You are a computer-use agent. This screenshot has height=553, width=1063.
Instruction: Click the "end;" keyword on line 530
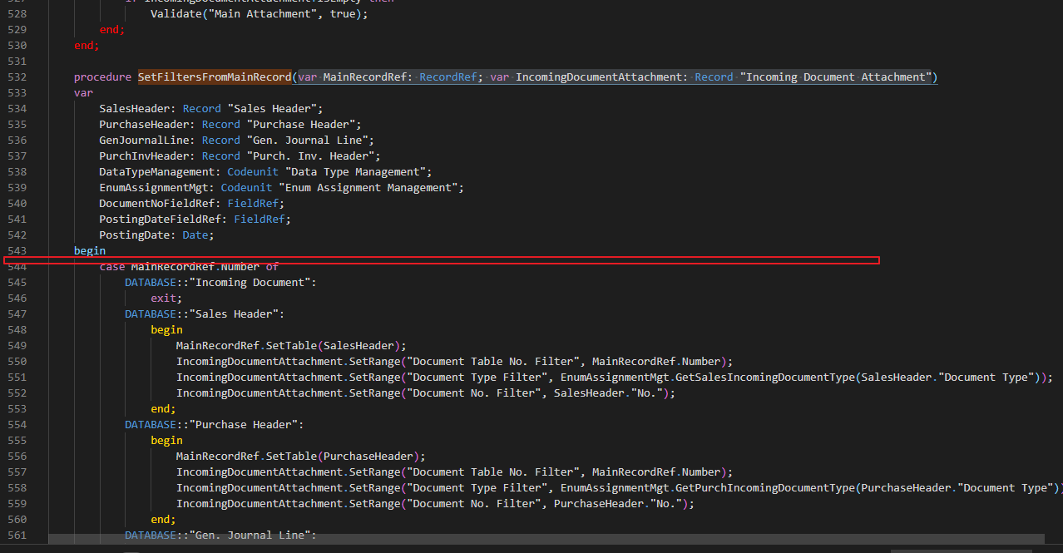coord(87,46)
